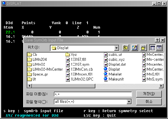Click 'symOrb input file' text in DISPLAT

(x=43, y=111)
